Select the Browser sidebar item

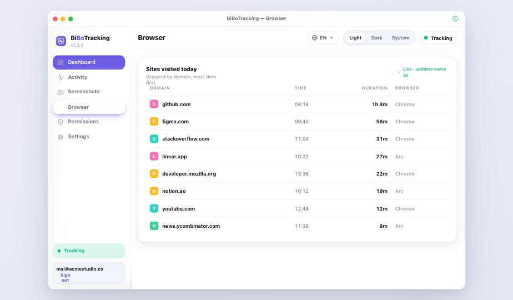89,107
